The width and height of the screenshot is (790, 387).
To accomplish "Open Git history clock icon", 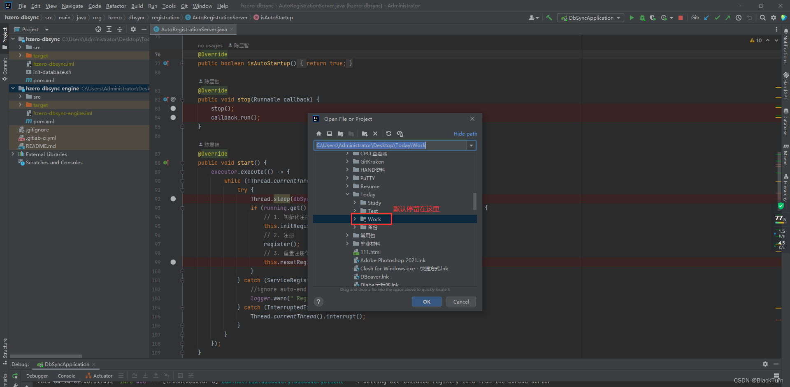I will [x=739, y=18].
